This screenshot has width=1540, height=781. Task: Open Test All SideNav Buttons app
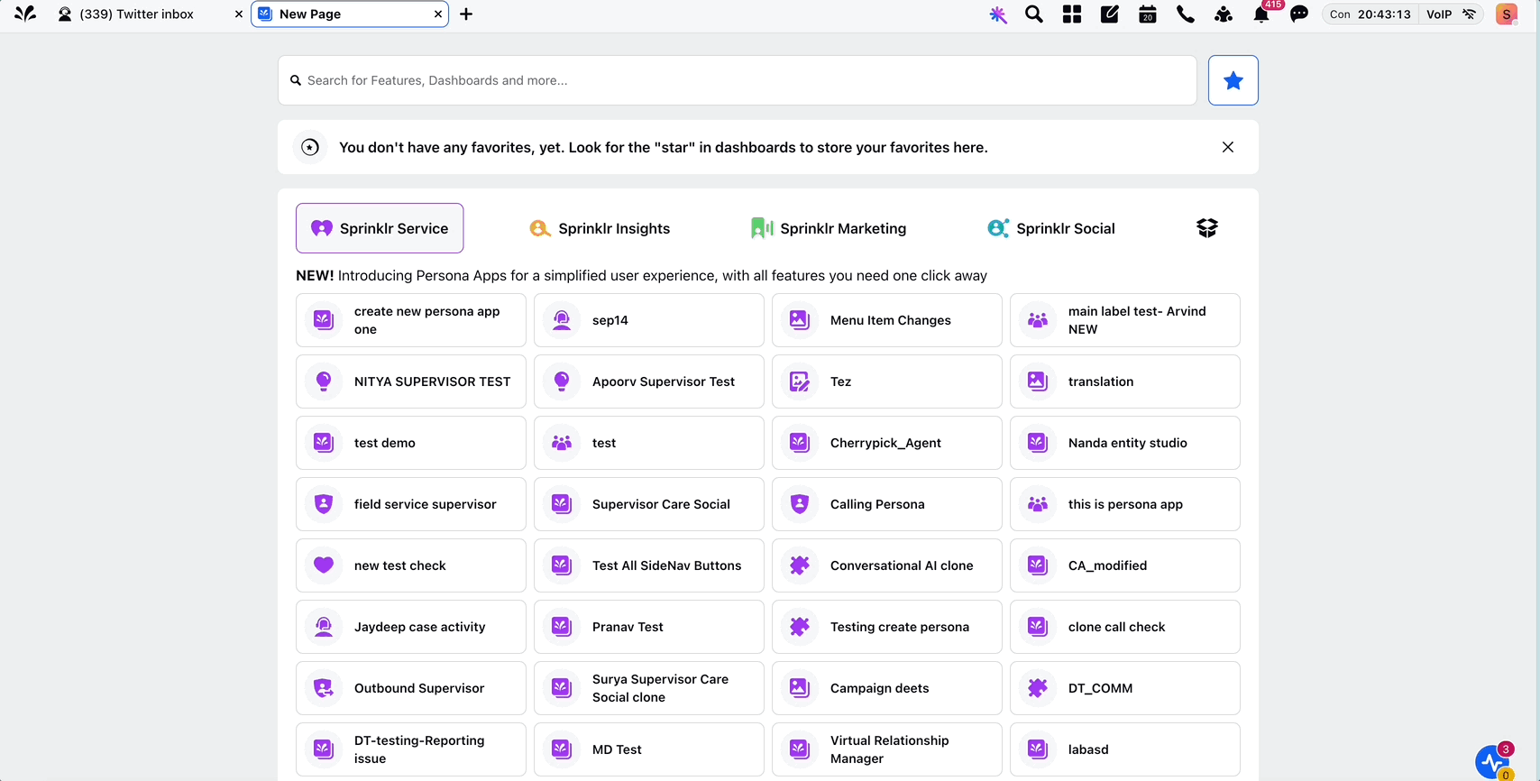pos(648,565)
